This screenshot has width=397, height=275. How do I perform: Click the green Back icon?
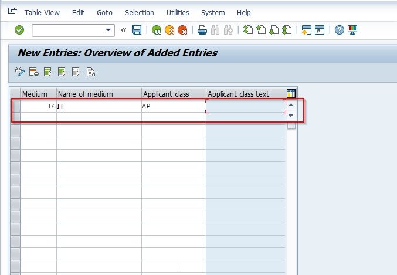click(157, 30)
